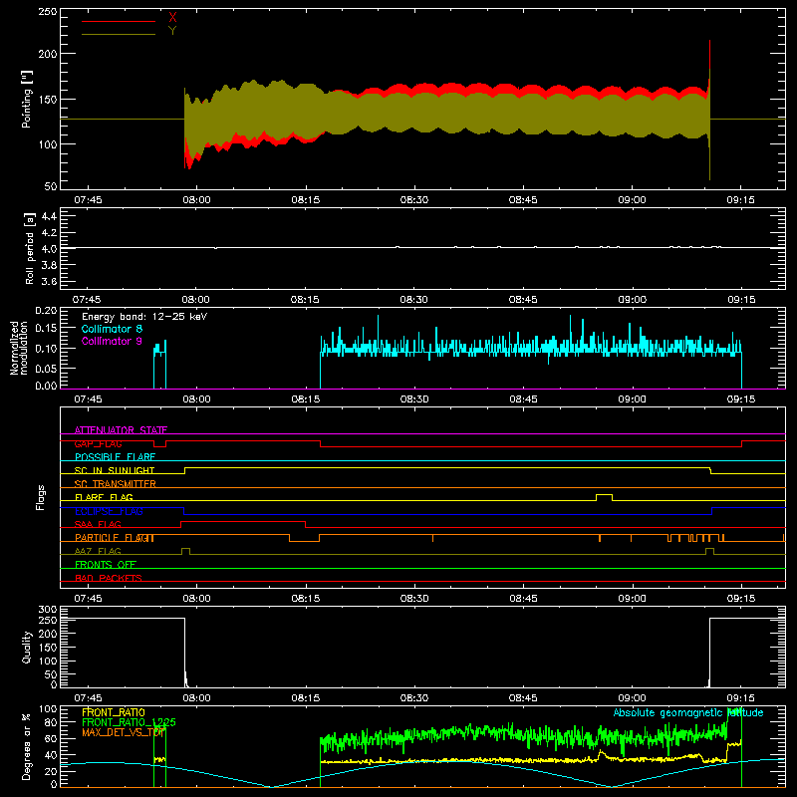Click the FLARE_FLAG label
The height and width of the screenshot is (797, 797).
point(104,497)
